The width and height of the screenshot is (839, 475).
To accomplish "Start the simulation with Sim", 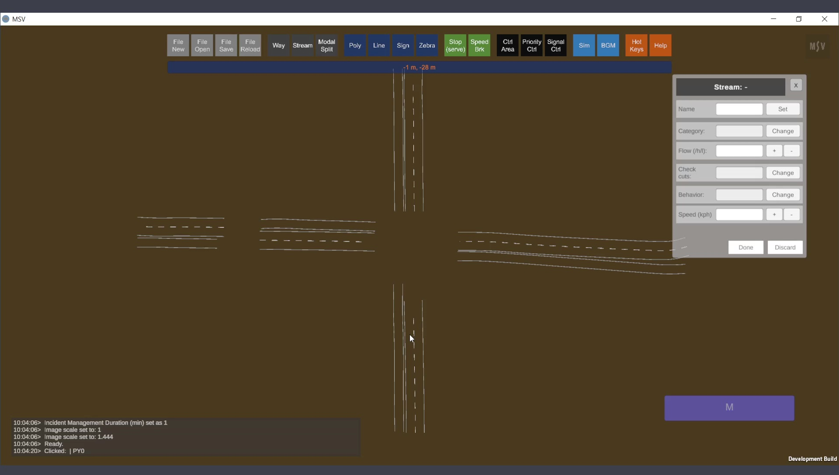I will pos(584,45).
